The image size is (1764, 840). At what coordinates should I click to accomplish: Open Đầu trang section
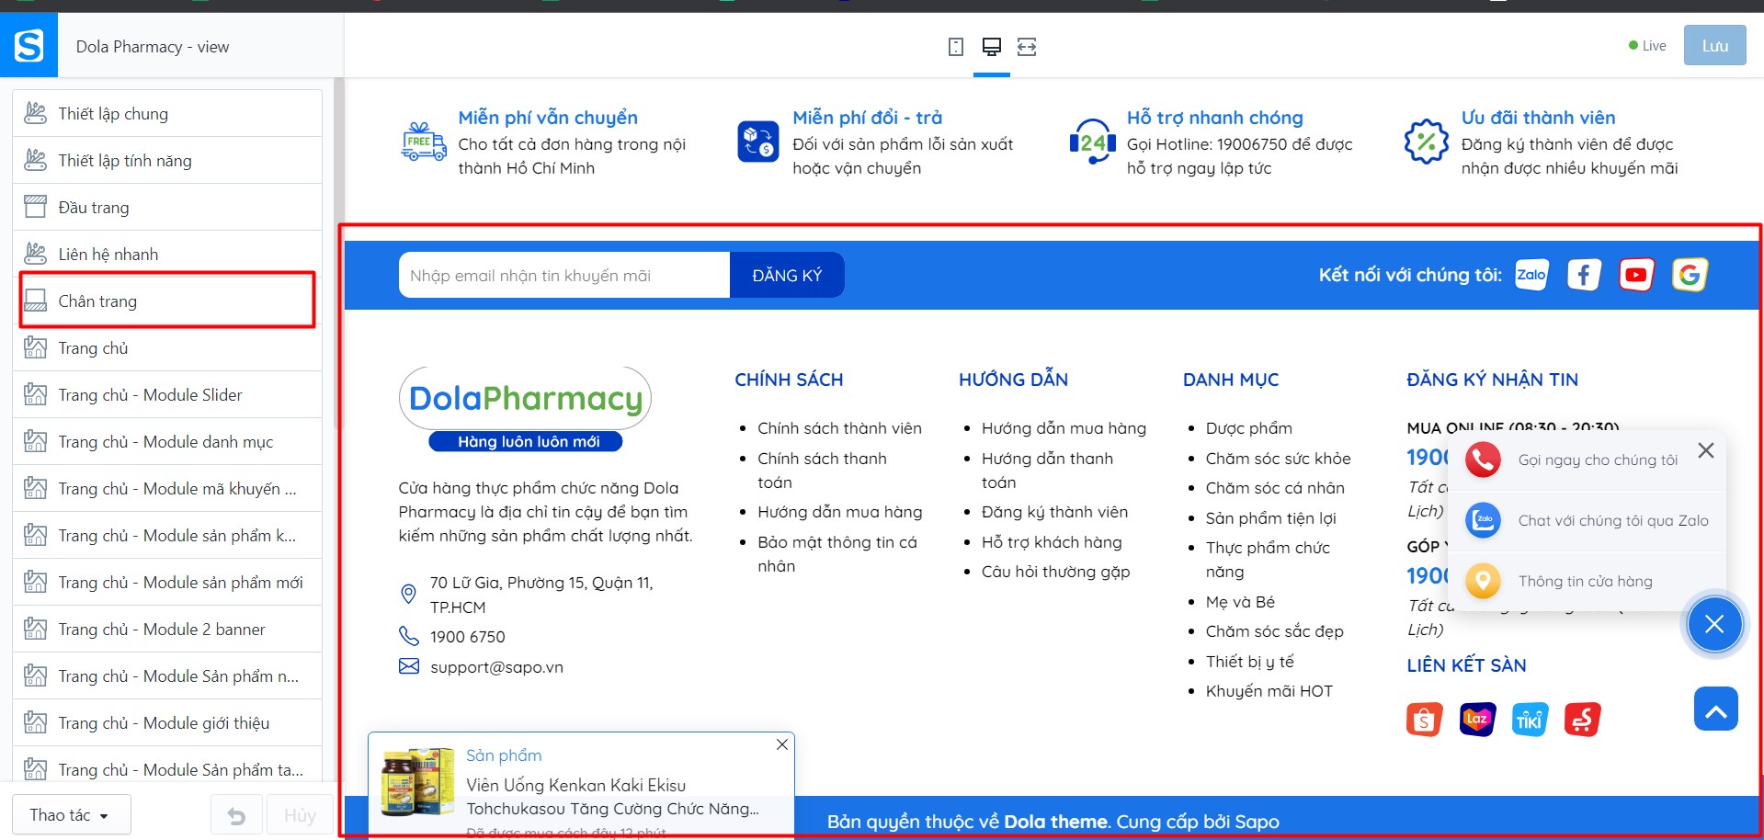pos(167,208)
